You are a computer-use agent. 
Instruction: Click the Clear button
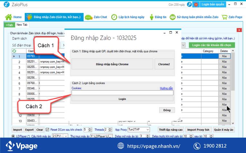point(40,130)
